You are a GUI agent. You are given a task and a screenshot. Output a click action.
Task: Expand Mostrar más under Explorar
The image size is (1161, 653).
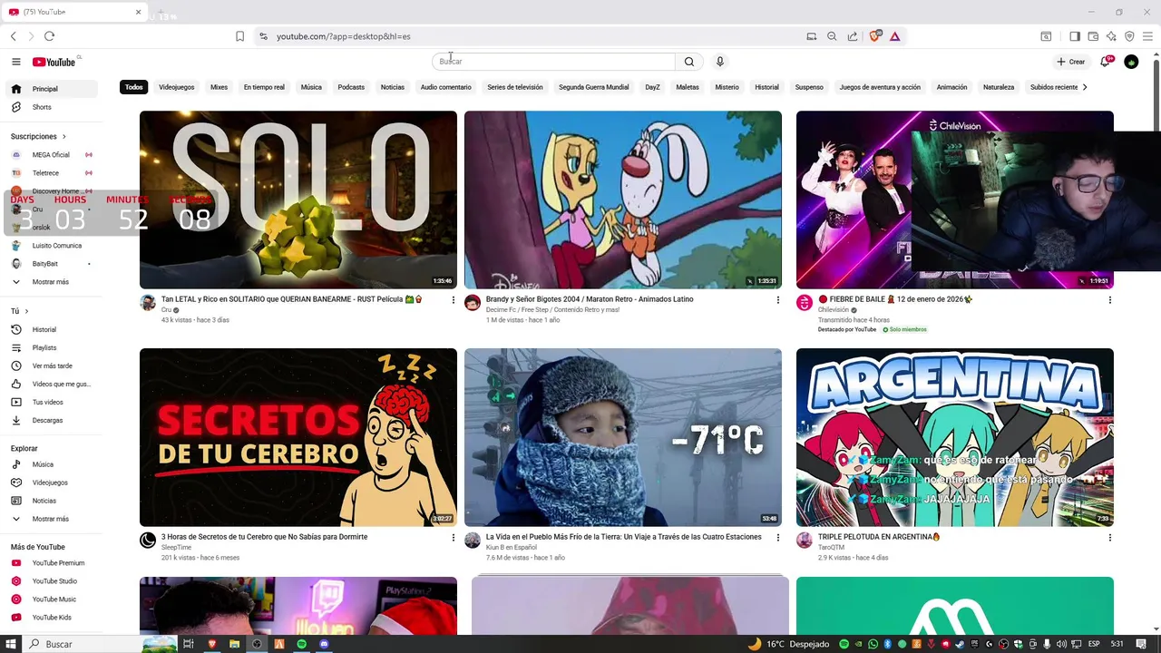54,519
